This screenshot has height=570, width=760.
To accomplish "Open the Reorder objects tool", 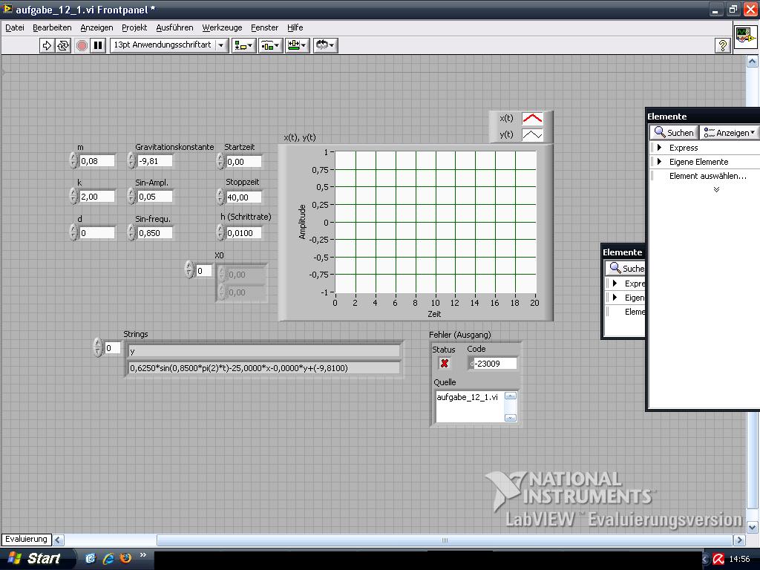I will pos(325,45).
